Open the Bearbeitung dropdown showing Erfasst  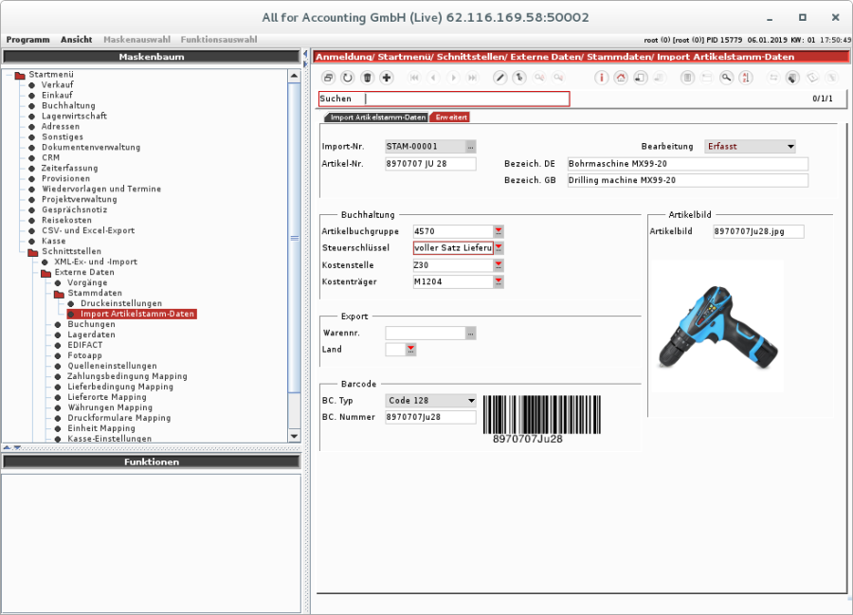click(790, 147)
